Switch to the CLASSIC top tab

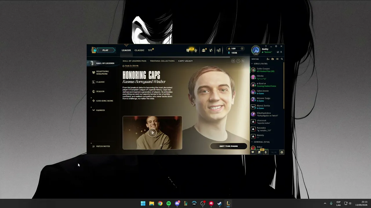(x=139, y=50)
